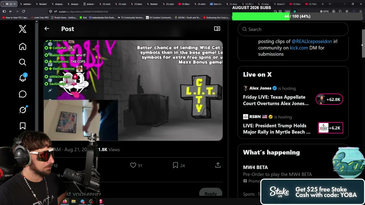Click the bookmark star in address bar
The height and width of the screenshot is (205, 365).
tap(295, 11)
